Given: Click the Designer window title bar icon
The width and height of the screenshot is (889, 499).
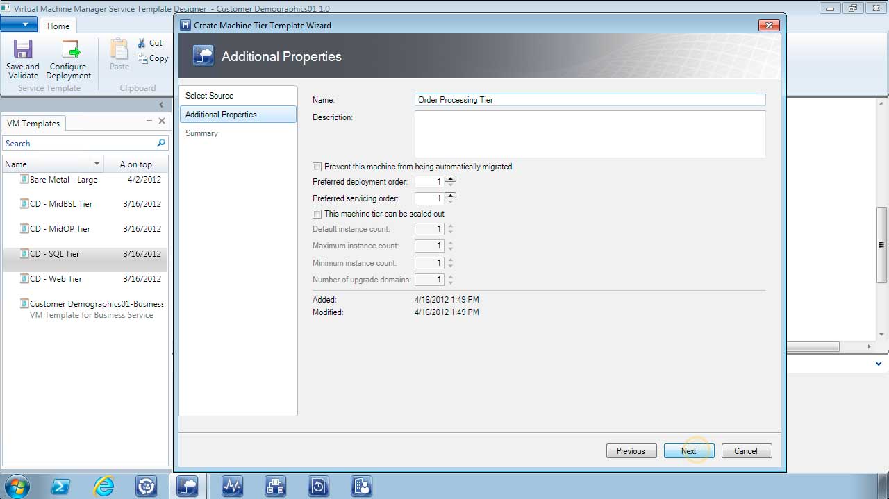Looking at the screenshot, I should click(6, 8).
